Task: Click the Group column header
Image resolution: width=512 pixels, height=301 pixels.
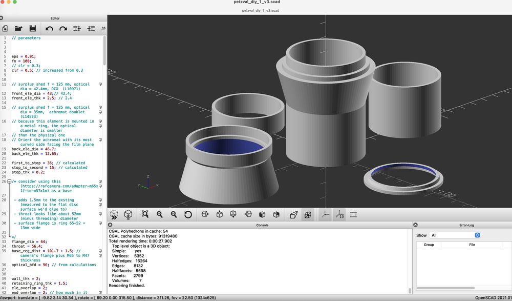Action: point(429,245)
